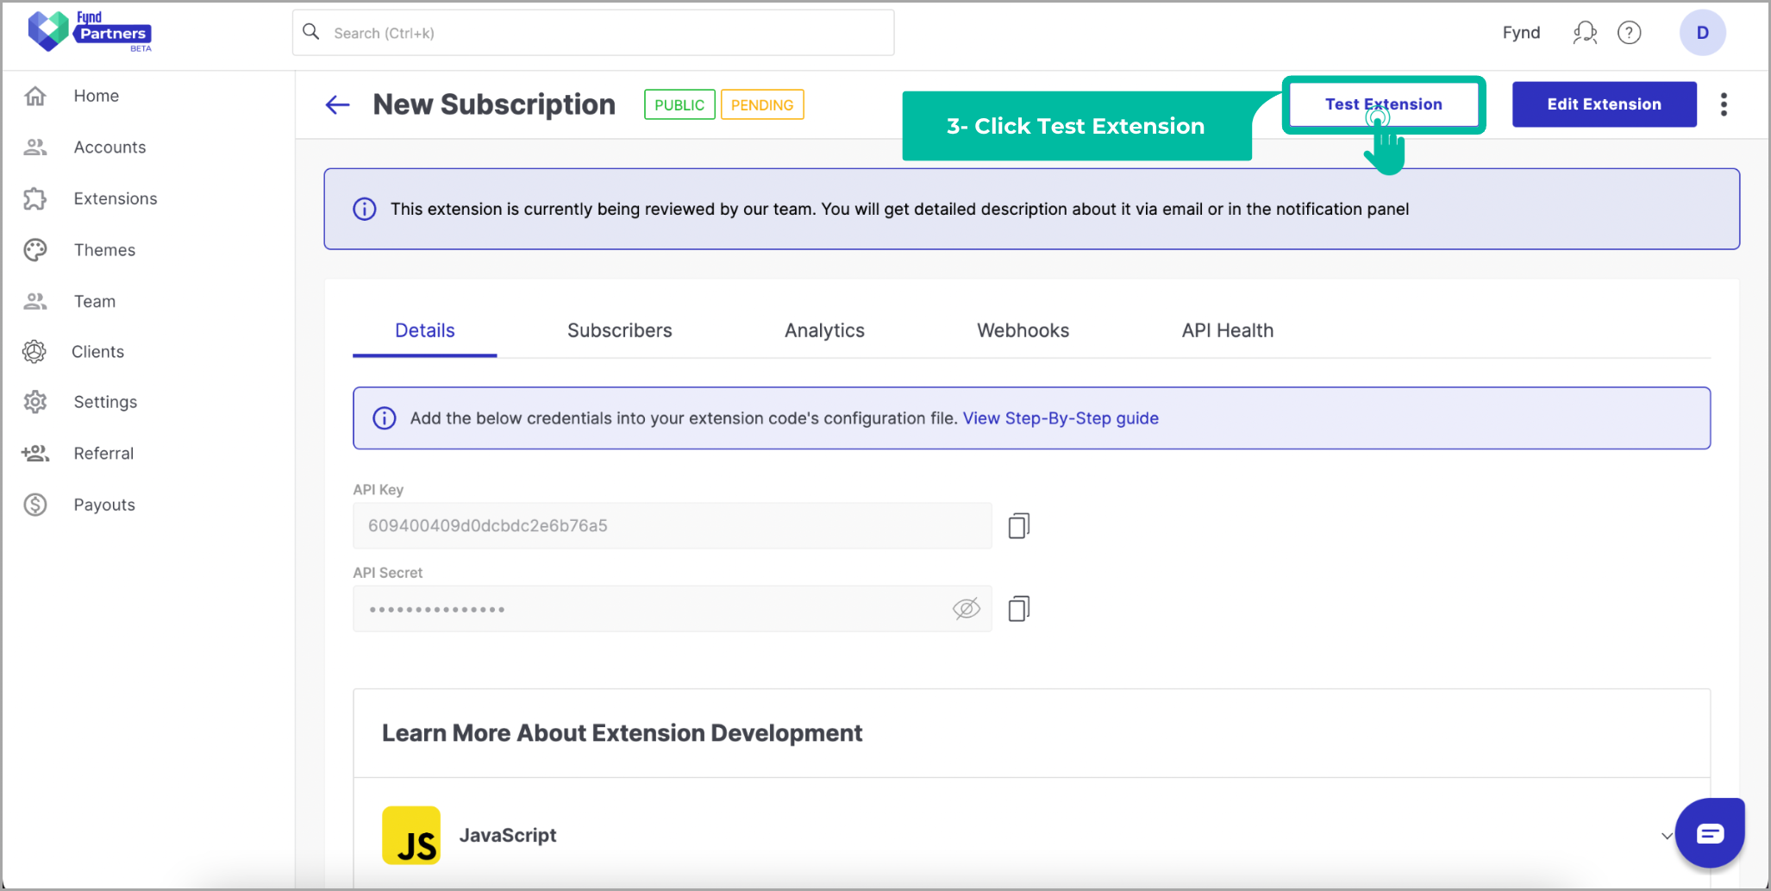Click the JavaScript JS logo
The height and width of the screenshot is (891, 1771).
point(411,835)
